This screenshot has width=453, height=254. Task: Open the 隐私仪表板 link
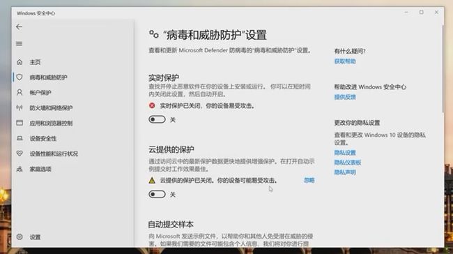pos(348,163)
